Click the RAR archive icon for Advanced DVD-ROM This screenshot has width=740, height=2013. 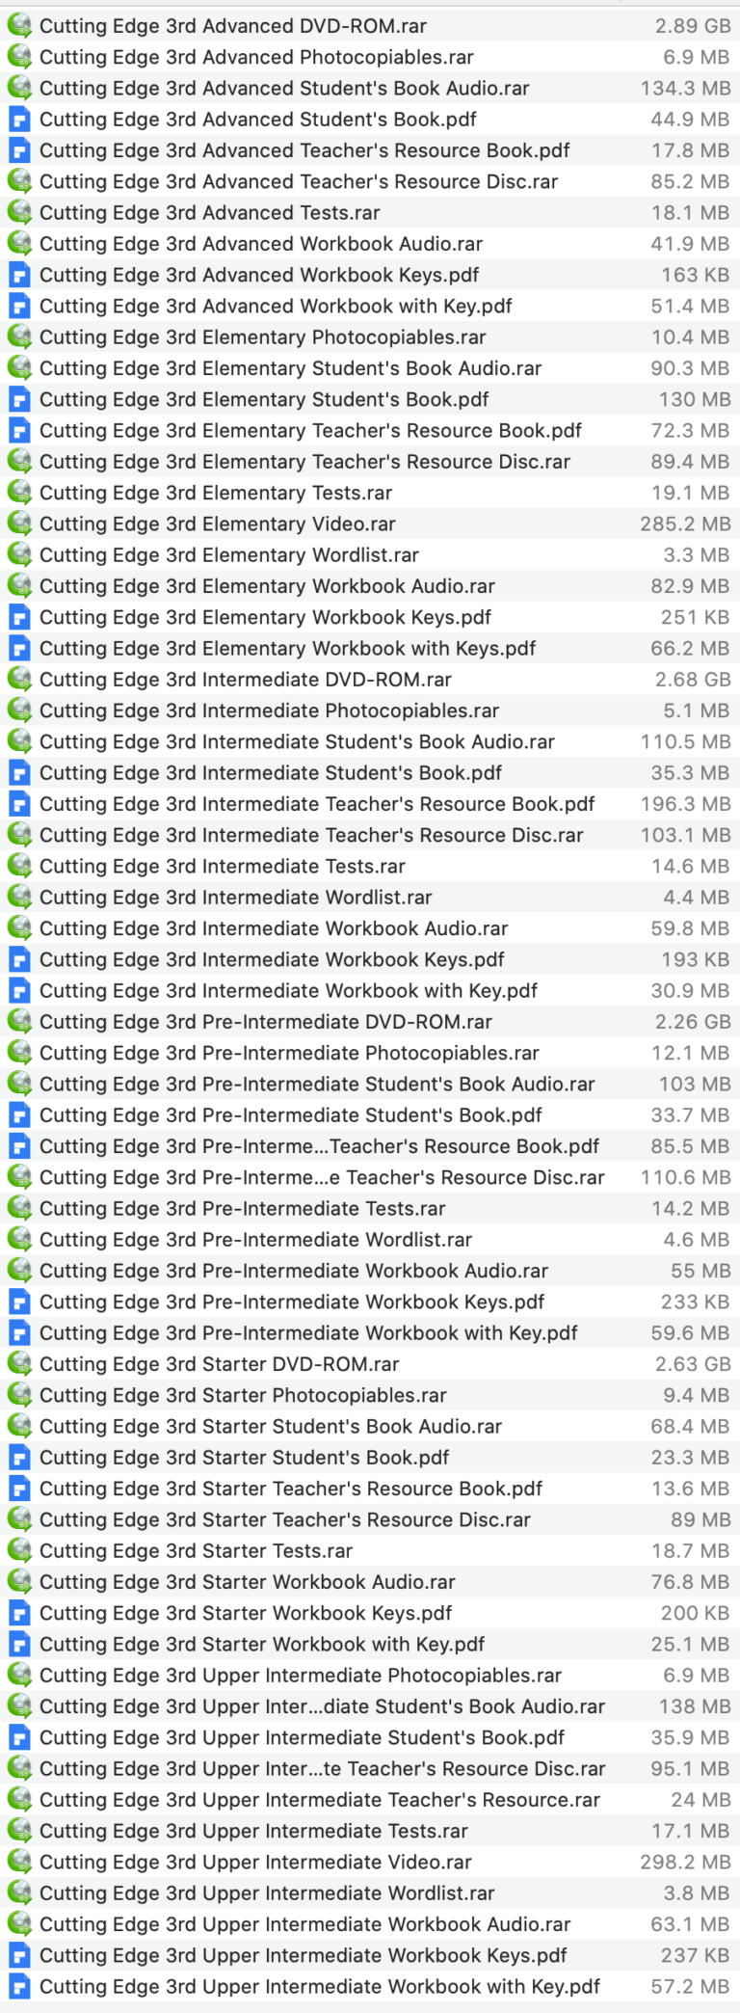[x=19, y=26]
